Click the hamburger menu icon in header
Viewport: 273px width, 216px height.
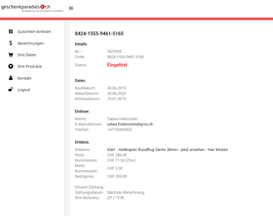pyautogui.click(x=71, y=8)
